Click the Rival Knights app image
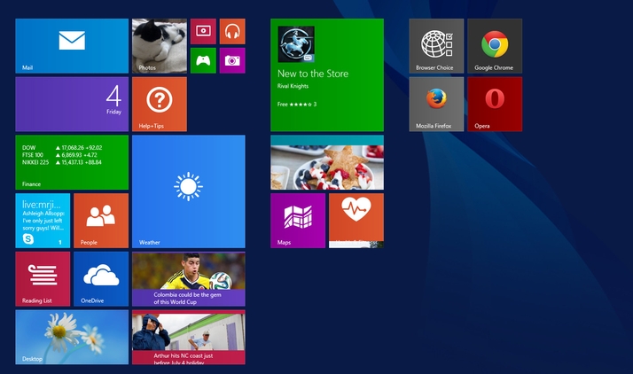The height and width of the screenshot is (374, 633). (296, 44)
